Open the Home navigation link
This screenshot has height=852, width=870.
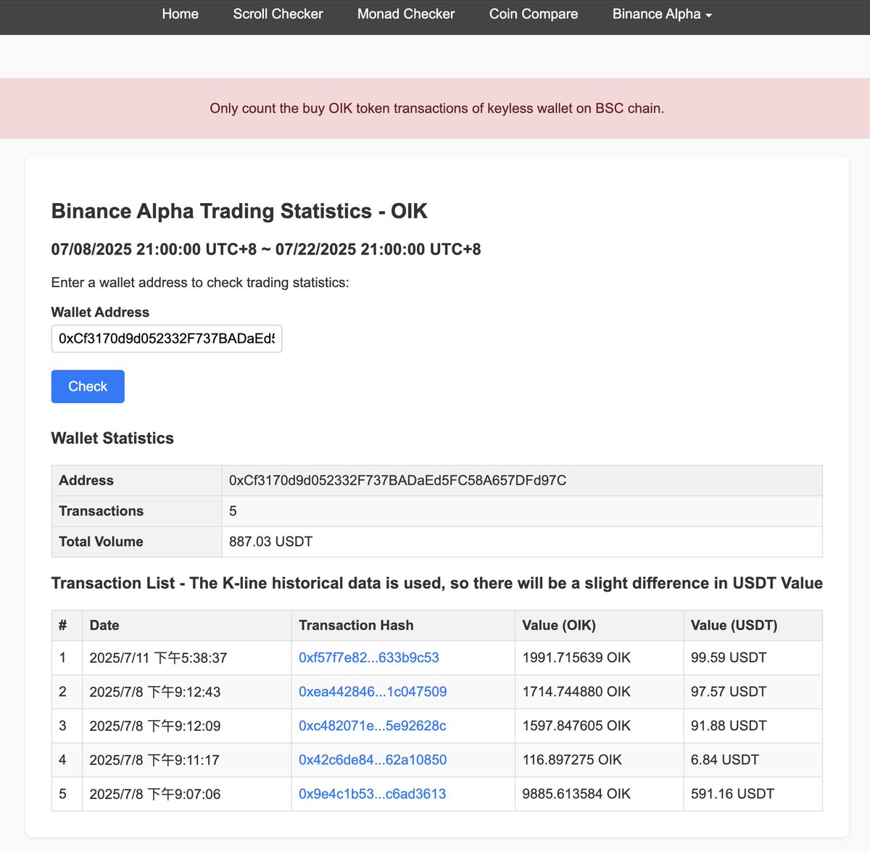click(180, 14)
